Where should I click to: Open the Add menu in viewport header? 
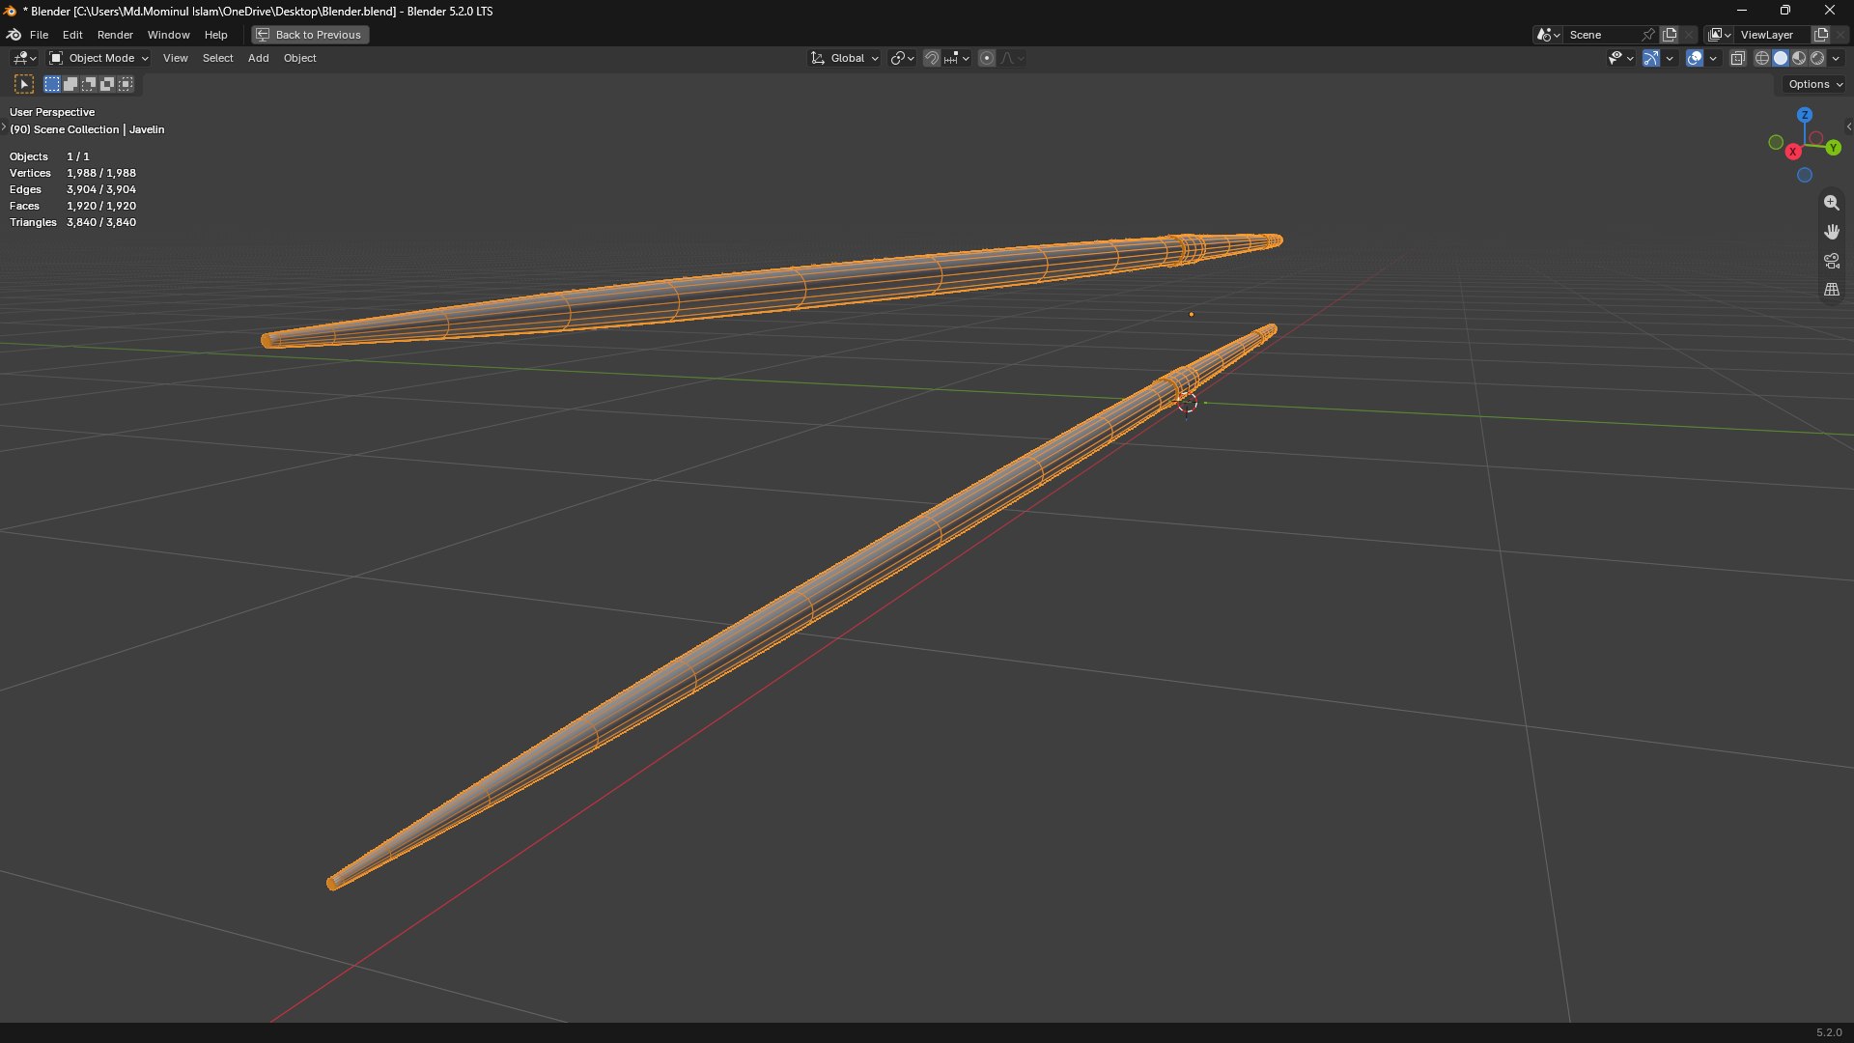(x=258, y=58)
